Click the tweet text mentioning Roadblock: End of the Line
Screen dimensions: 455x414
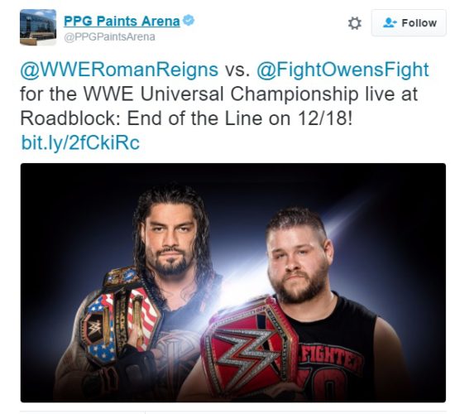[185, 118]
